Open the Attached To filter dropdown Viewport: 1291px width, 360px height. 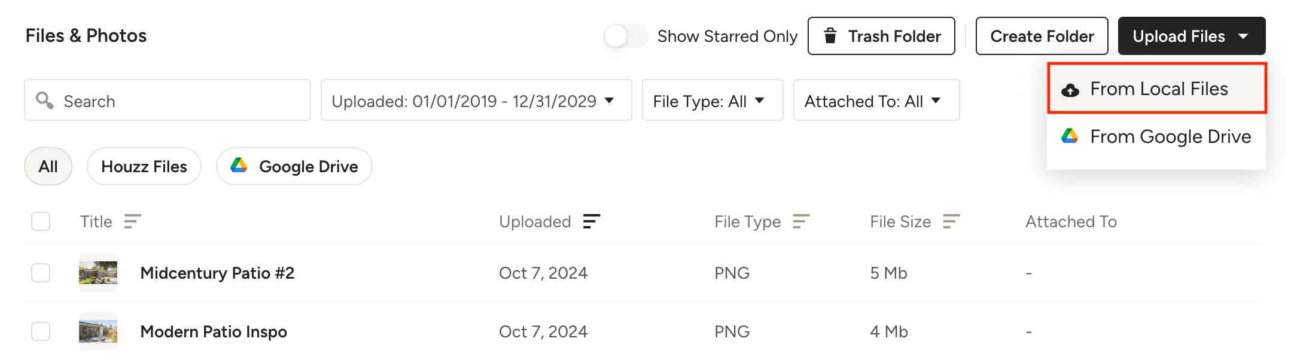(x=876, y=100)
